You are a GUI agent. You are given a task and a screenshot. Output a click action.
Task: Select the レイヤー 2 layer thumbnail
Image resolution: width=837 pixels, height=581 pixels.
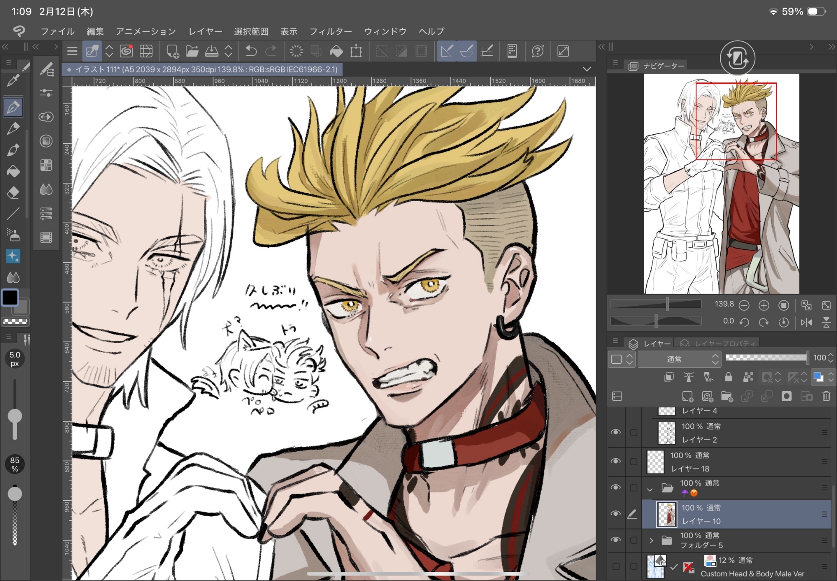click(x=667, y=433)
